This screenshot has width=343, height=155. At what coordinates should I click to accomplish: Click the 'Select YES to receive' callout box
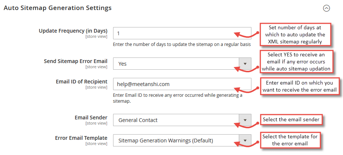(x=296, y=62)
